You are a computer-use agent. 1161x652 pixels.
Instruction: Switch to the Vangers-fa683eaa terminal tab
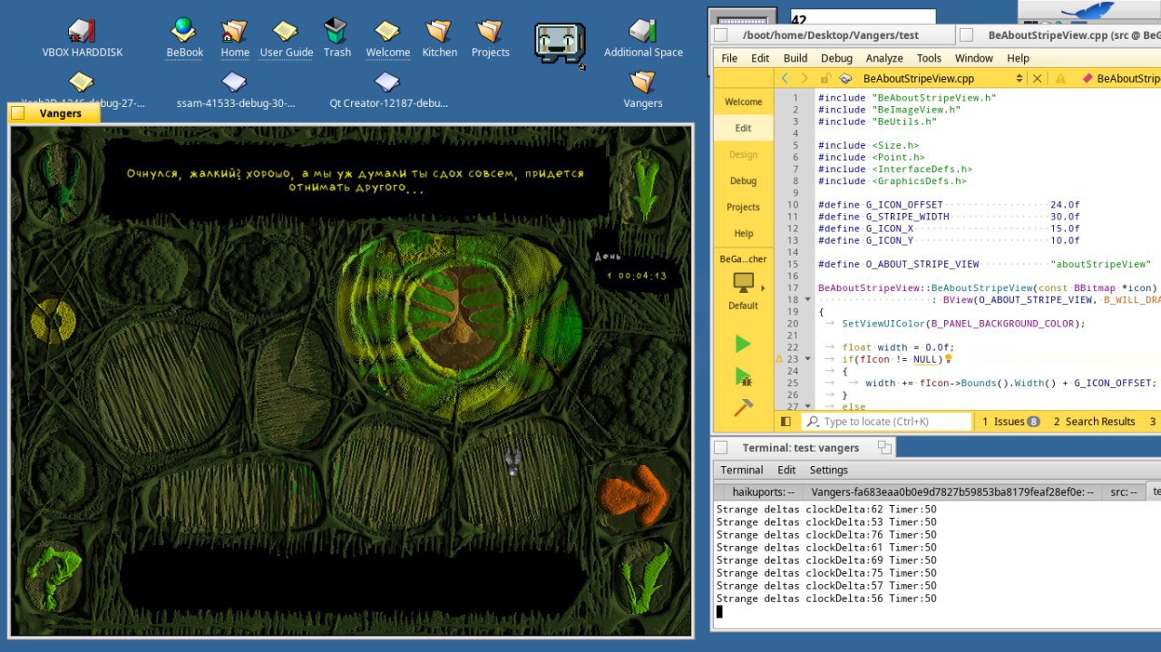point(951,491)
